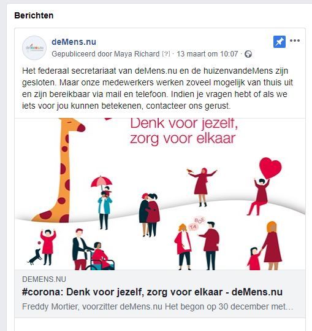Click the post text about federaal secretariaat
Image resolution: width=312 pixels, height=331 pixels.
(158, 88)
